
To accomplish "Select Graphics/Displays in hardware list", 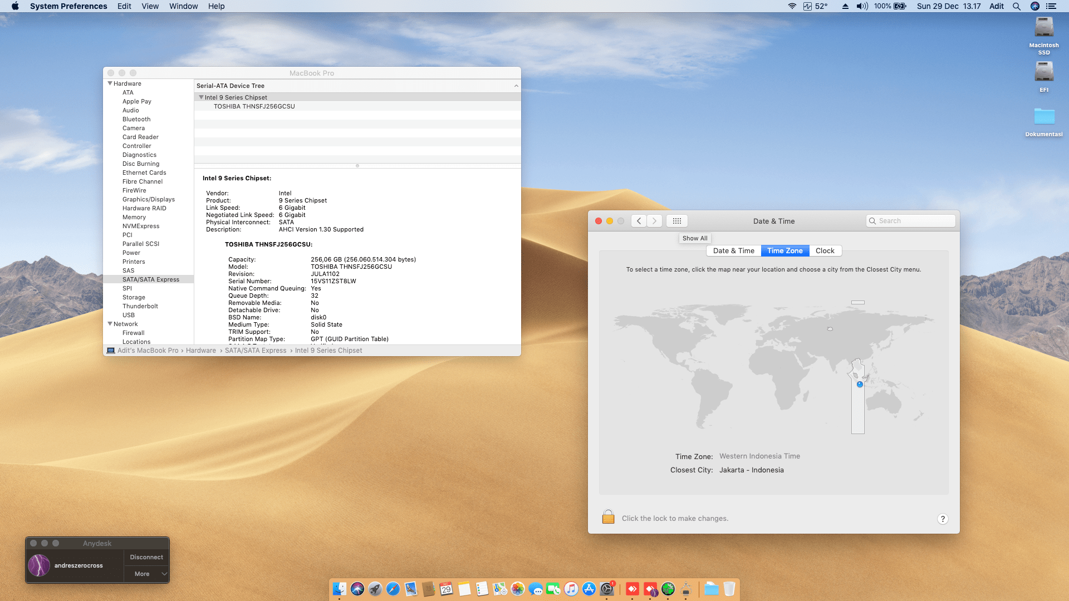I will pyautogui.click(x=148, y=199).
